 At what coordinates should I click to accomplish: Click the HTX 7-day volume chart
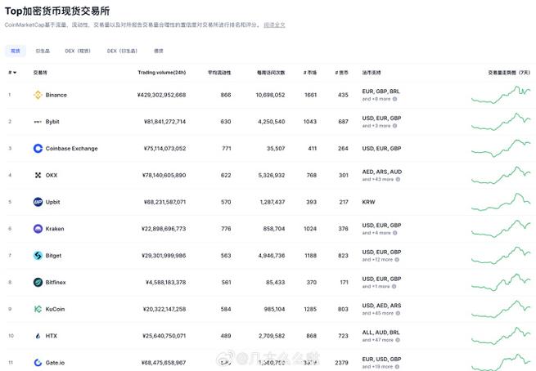[501, 336]
